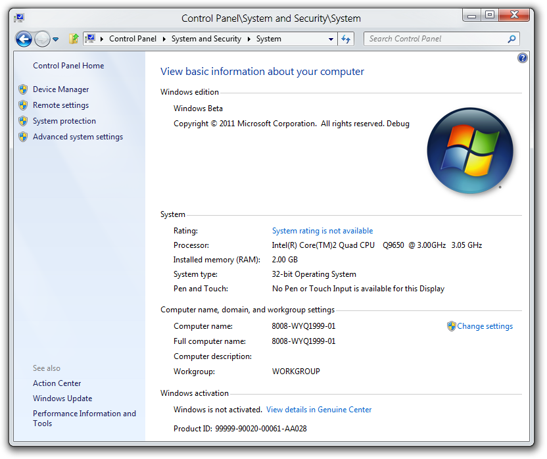The image size is (547, 459).
Task: Open Remote settings in left pane
Action: (60, 105)
